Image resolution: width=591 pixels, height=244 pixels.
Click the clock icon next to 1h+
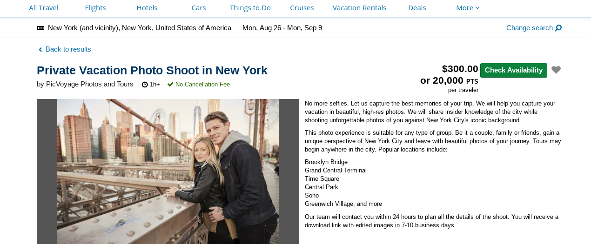coord(145,85)
